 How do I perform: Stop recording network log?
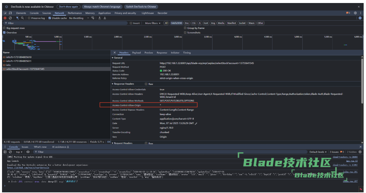pyautogui.click(x=5, y=18)
